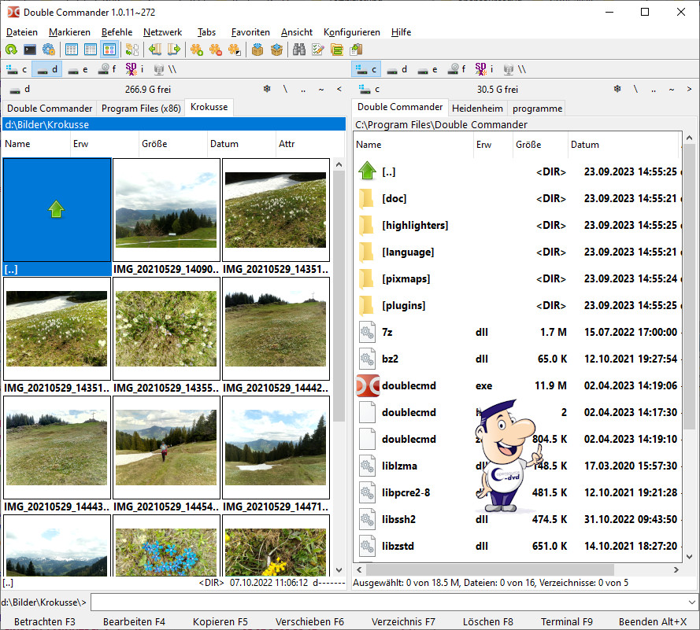700x630 pixels.
Task: Open left panel drive d dropdown
Action: click(20, 89)
